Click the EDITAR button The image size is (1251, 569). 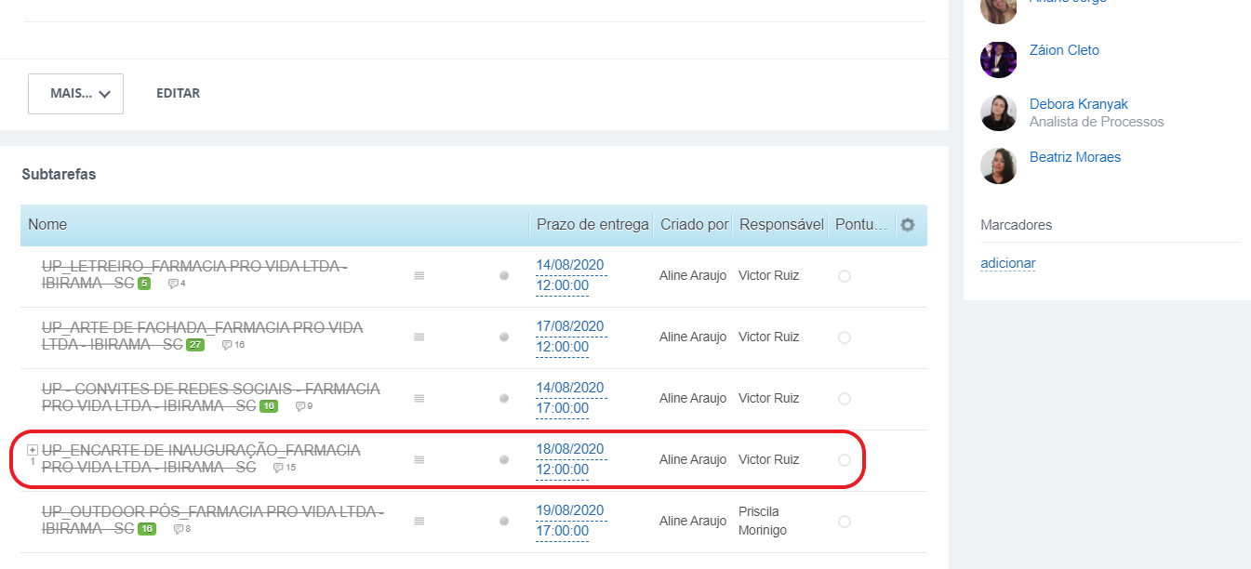pyautogui.click(x=178, y=94)
